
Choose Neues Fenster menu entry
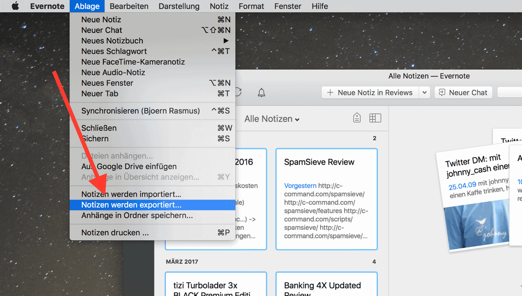[153, 83]
